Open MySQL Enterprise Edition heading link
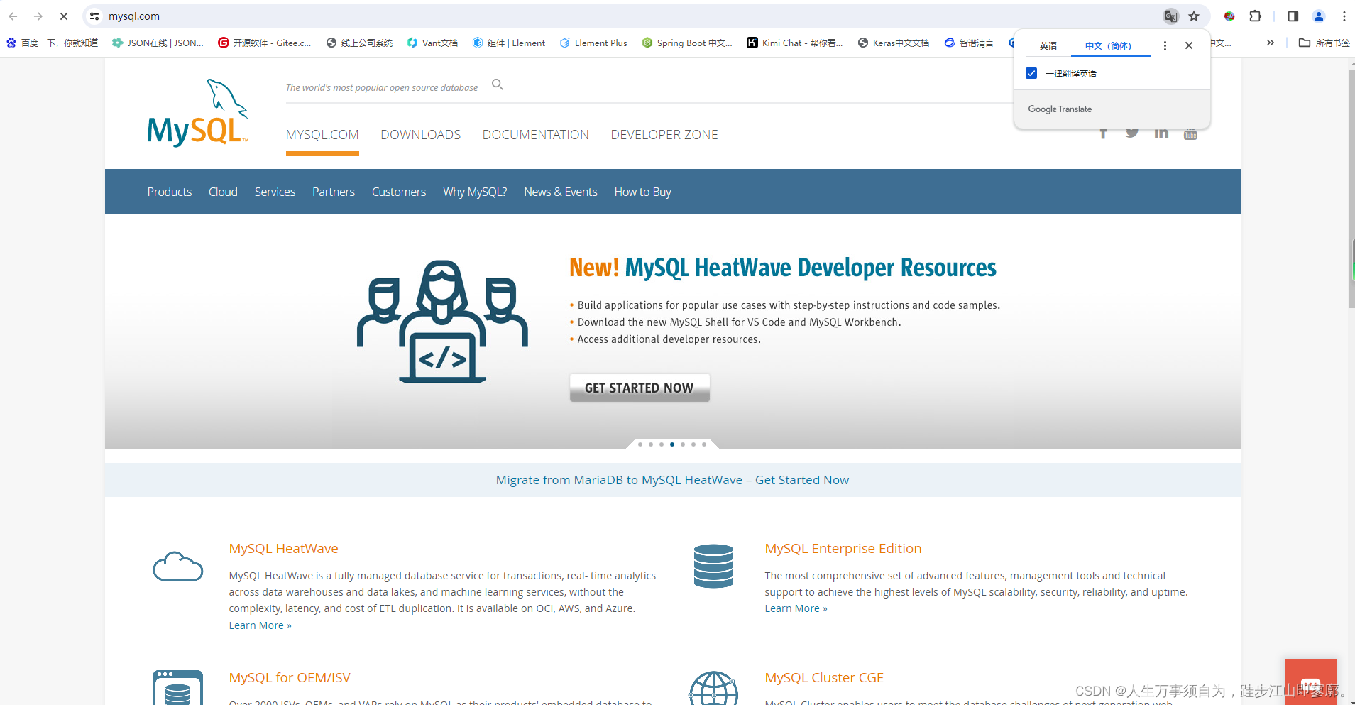This screenshot has height=705, width=1355. [843, 549]
